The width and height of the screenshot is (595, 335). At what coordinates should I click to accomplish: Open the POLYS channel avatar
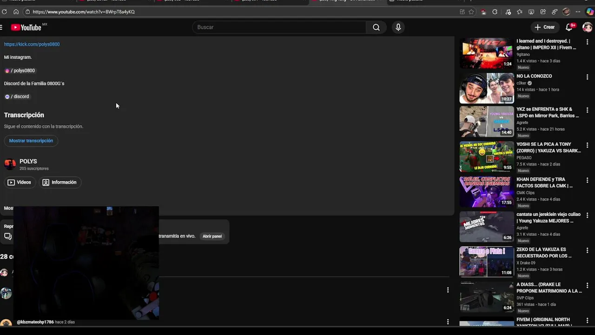pos(10,164)
